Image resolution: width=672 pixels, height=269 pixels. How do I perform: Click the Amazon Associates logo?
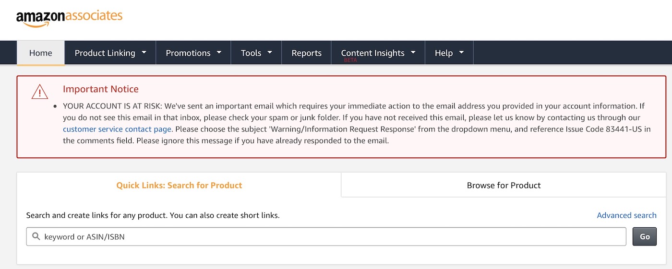pos(69,18)
